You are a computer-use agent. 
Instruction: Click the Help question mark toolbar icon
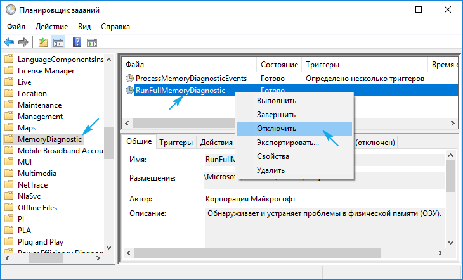click(77, 42)
